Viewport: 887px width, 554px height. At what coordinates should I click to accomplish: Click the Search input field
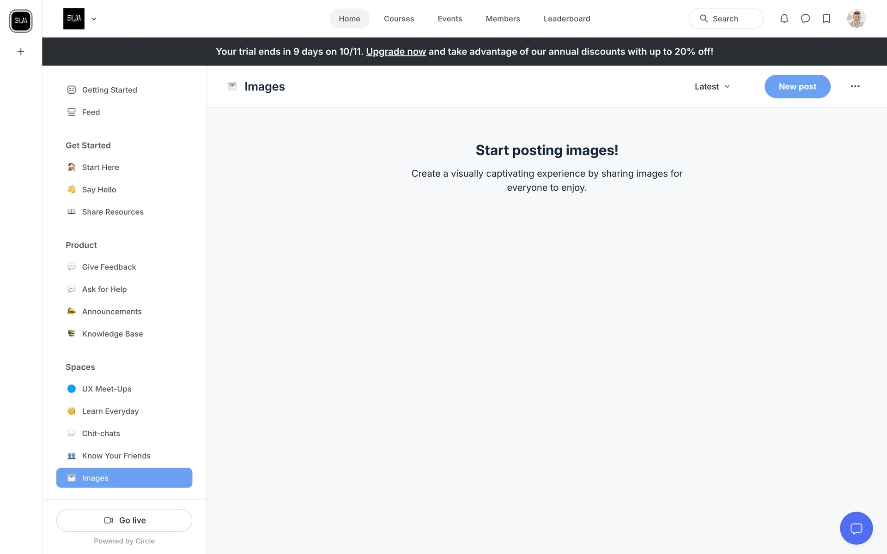pyautogui.click(x=726, y=19)
